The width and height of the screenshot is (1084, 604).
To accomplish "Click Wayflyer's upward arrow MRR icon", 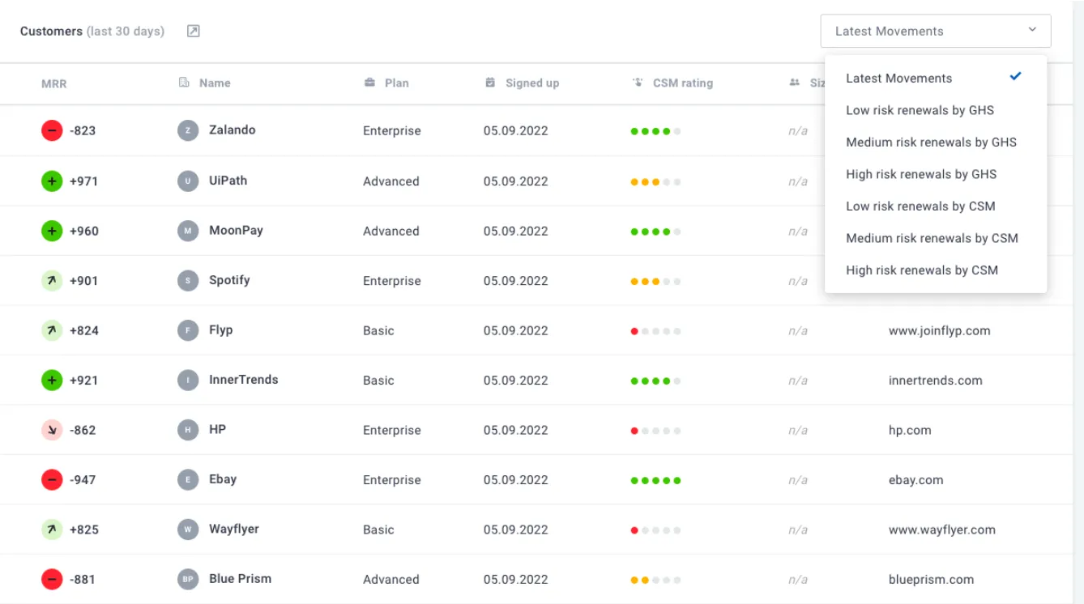I will pos(52,530).
